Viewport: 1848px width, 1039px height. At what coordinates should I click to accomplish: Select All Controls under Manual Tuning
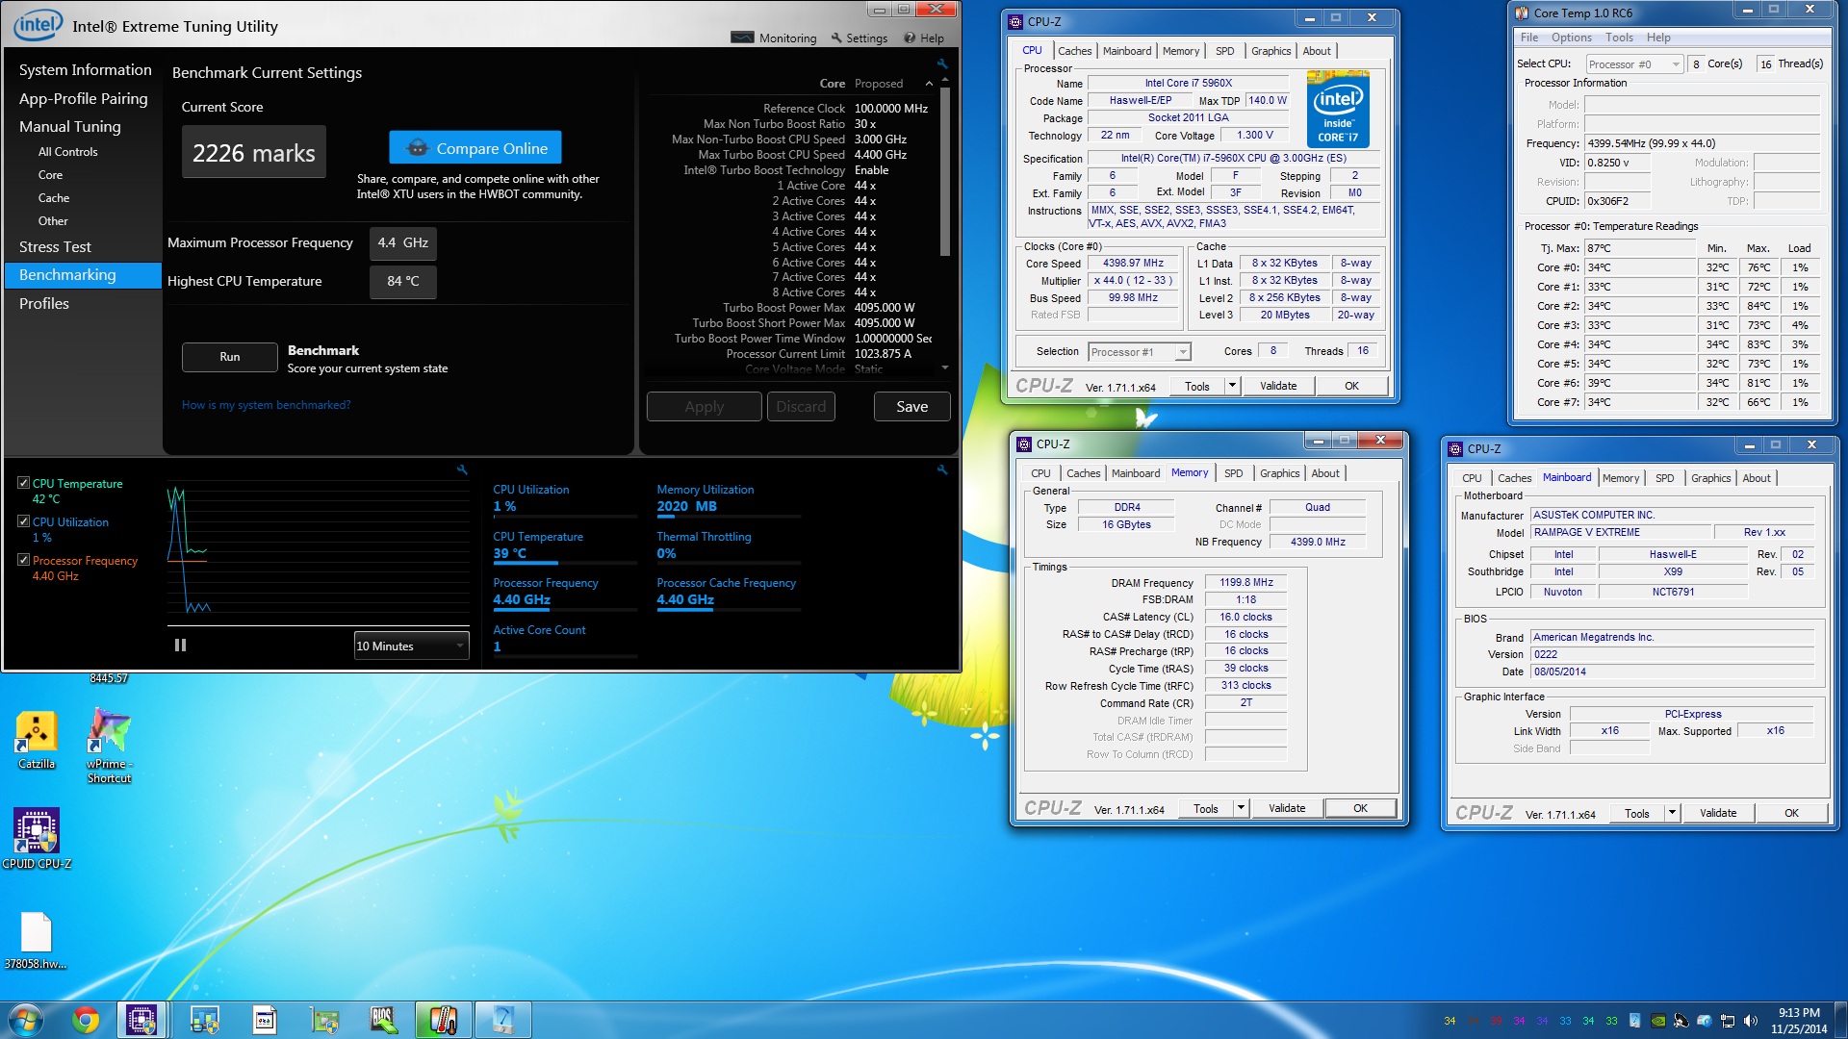[x=67, y=152]
